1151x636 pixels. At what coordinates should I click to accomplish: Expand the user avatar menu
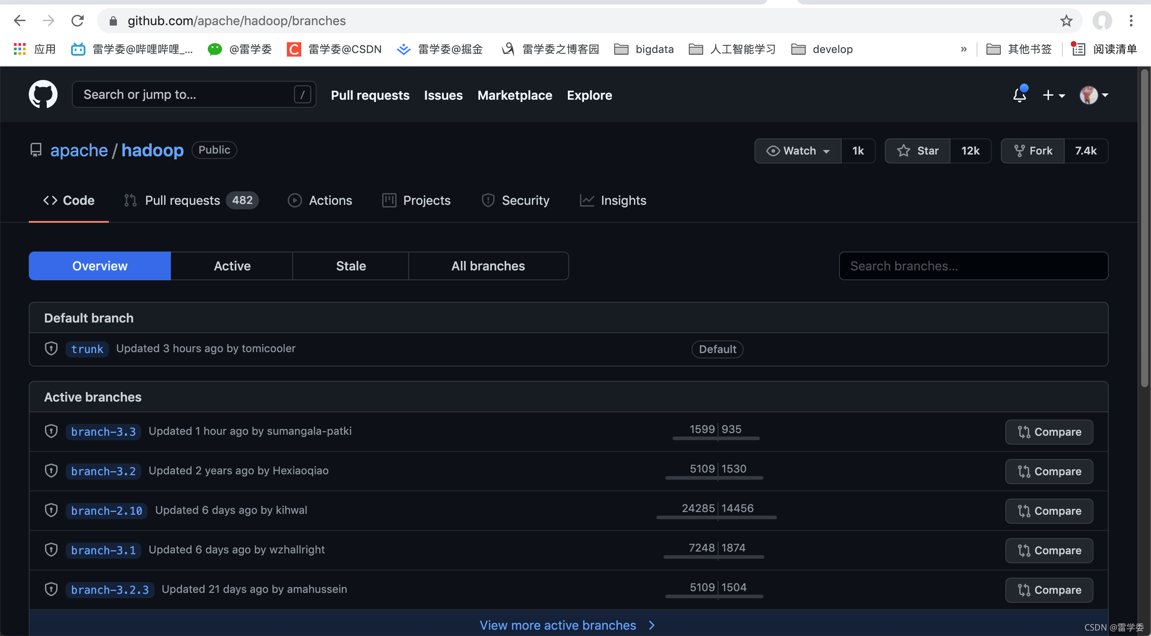[x=1093, y=95]
